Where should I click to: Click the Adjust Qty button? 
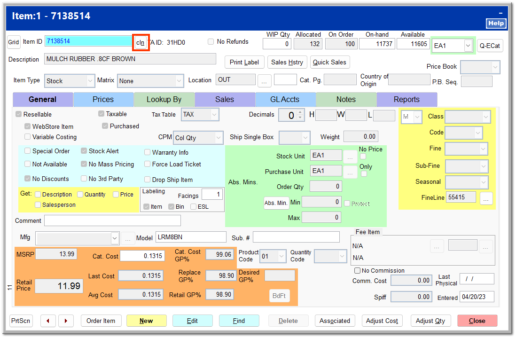[430, 321]
